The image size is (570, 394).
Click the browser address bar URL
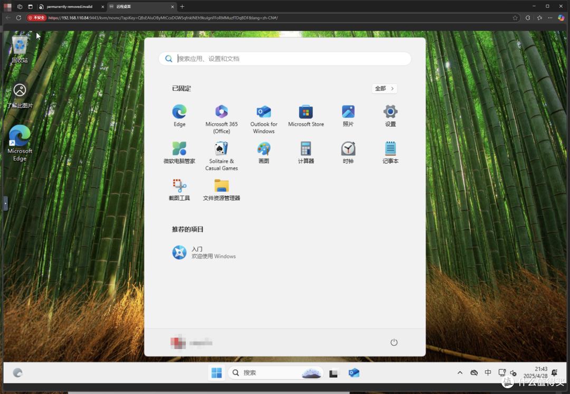point(163,18)
